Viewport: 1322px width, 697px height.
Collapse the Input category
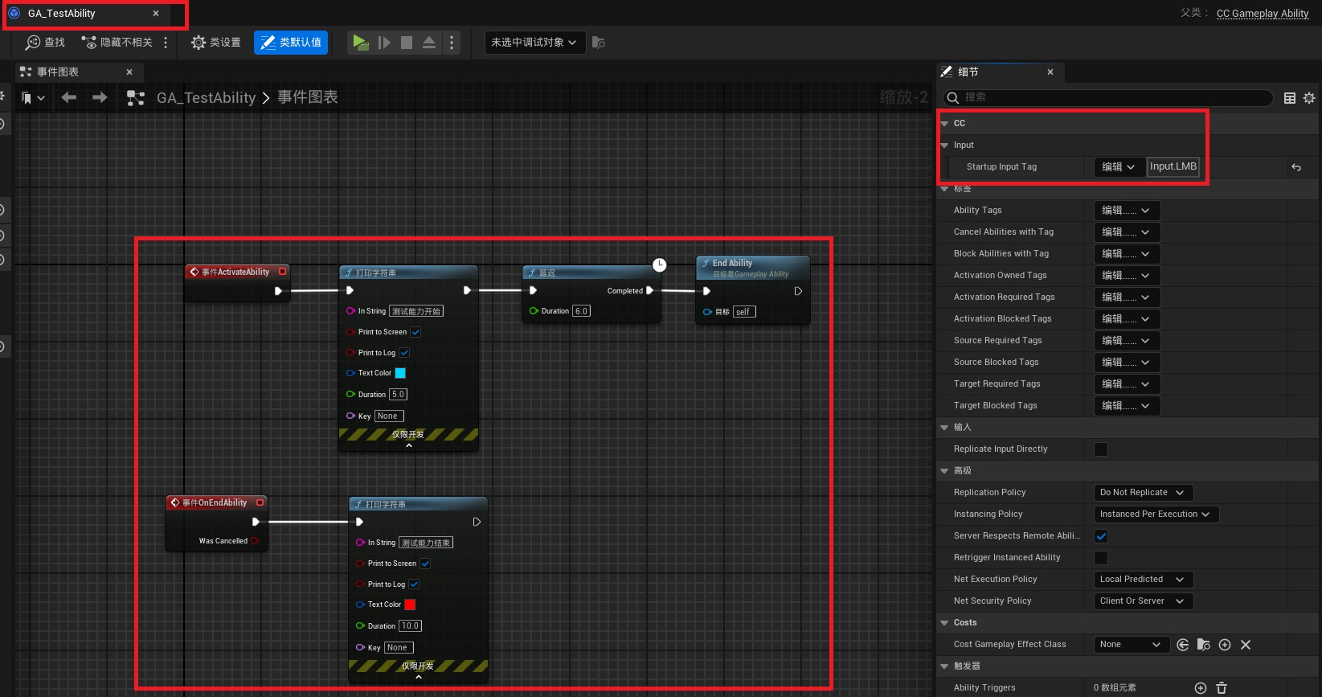click(945, 146)
